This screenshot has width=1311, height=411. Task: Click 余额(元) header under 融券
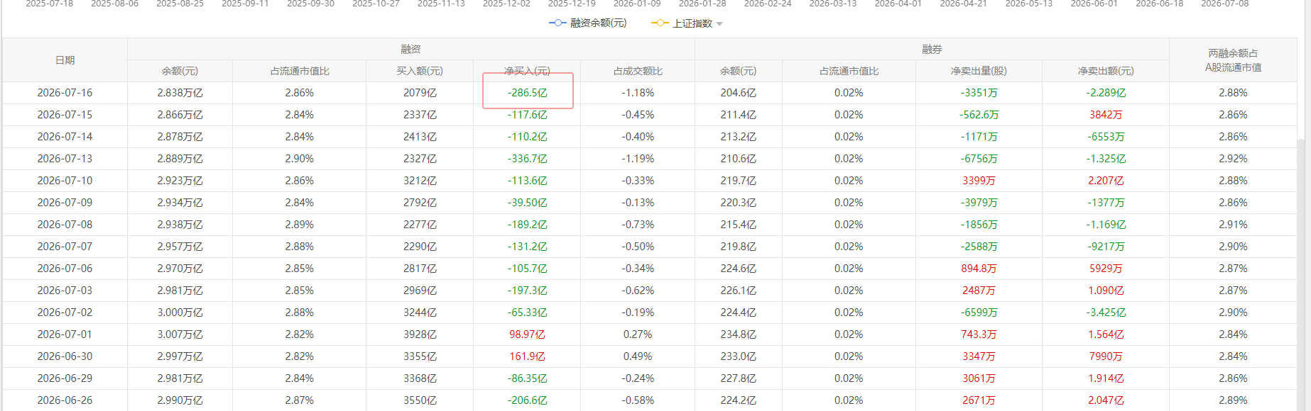738,71
